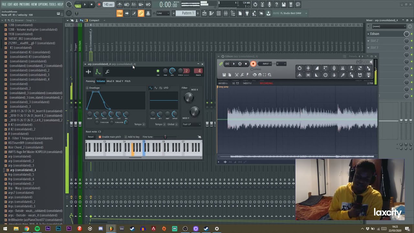Adjust the channel VOL knob
This screenshot has height=233, width=414.
pyautogui.click(x=172, y=71)
